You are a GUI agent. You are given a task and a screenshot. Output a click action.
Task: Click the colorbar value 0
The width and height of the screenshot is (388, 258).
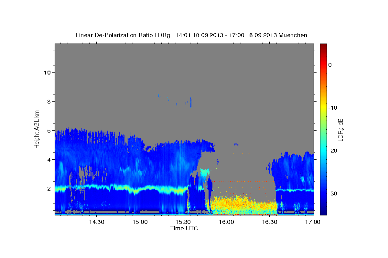coord(330,65)
